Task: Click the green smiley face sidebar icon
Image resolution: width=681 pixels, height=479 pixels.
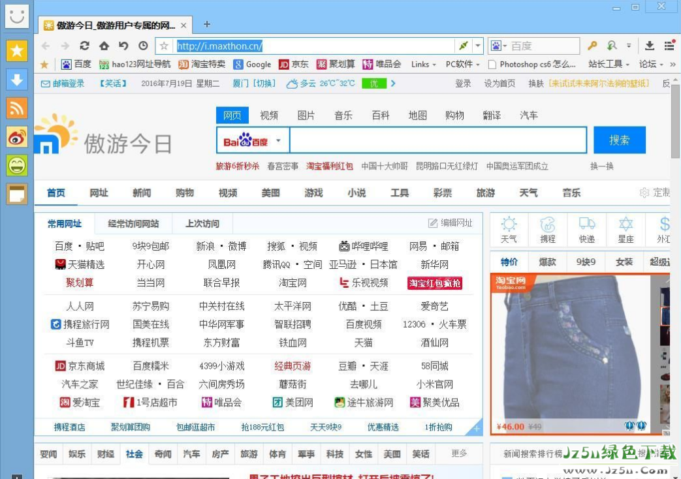Action: (x=17, y=166)
